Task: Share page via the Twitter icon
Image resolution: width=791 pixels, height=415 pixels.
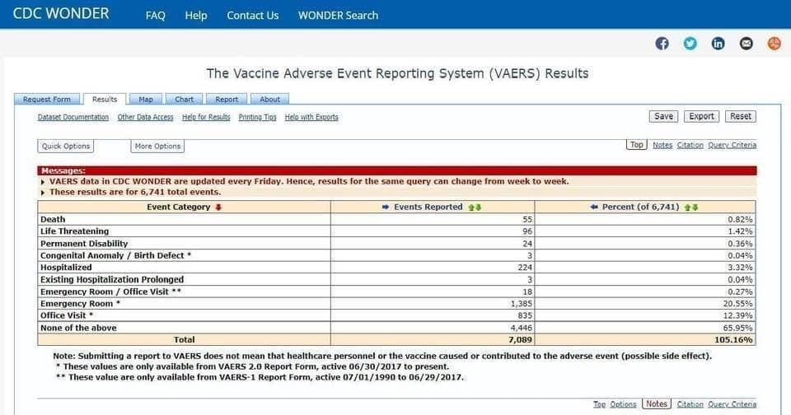Action: point(690,44)
